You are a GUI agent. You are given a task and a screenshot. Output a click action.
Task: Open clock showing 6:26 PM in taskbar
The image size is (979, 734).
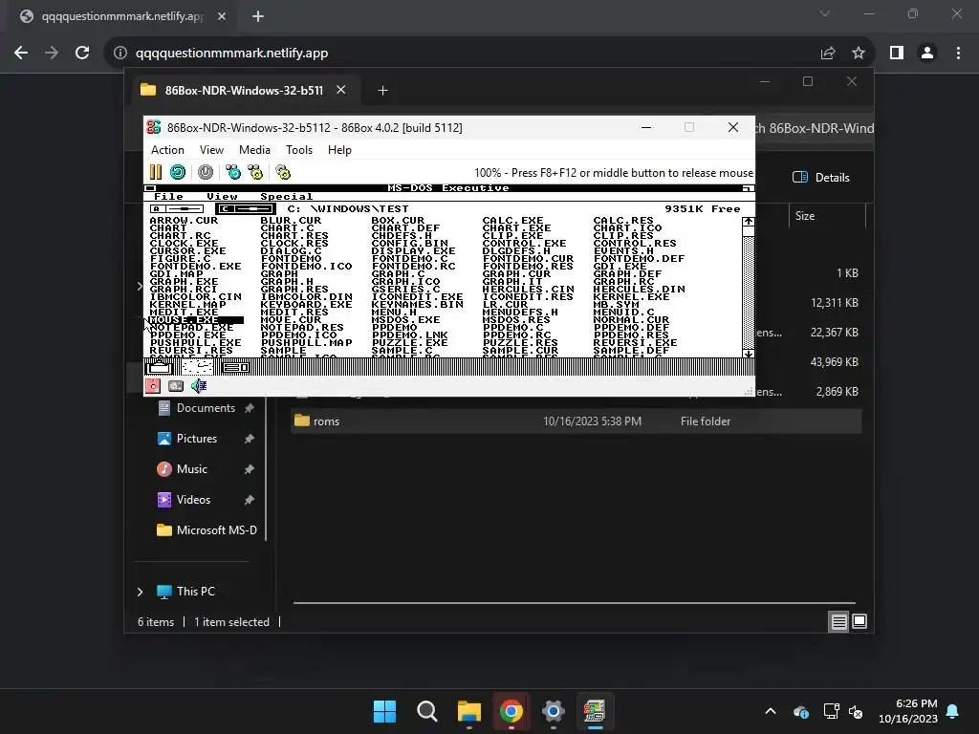908,711
